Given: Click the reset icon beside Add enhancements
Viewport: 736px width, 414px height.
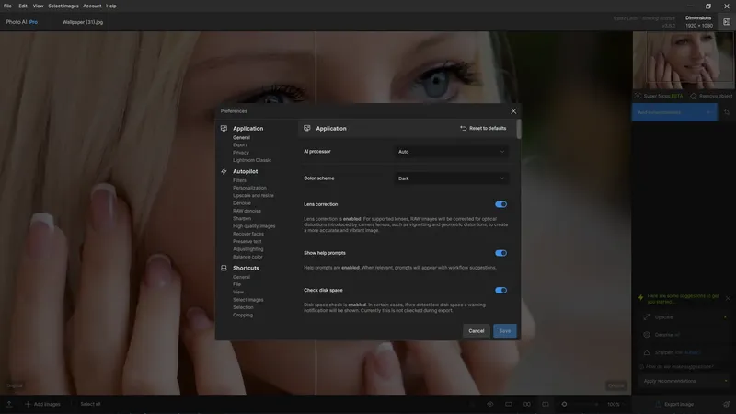Looking at the screenshot, I should (x=727, y=112).
